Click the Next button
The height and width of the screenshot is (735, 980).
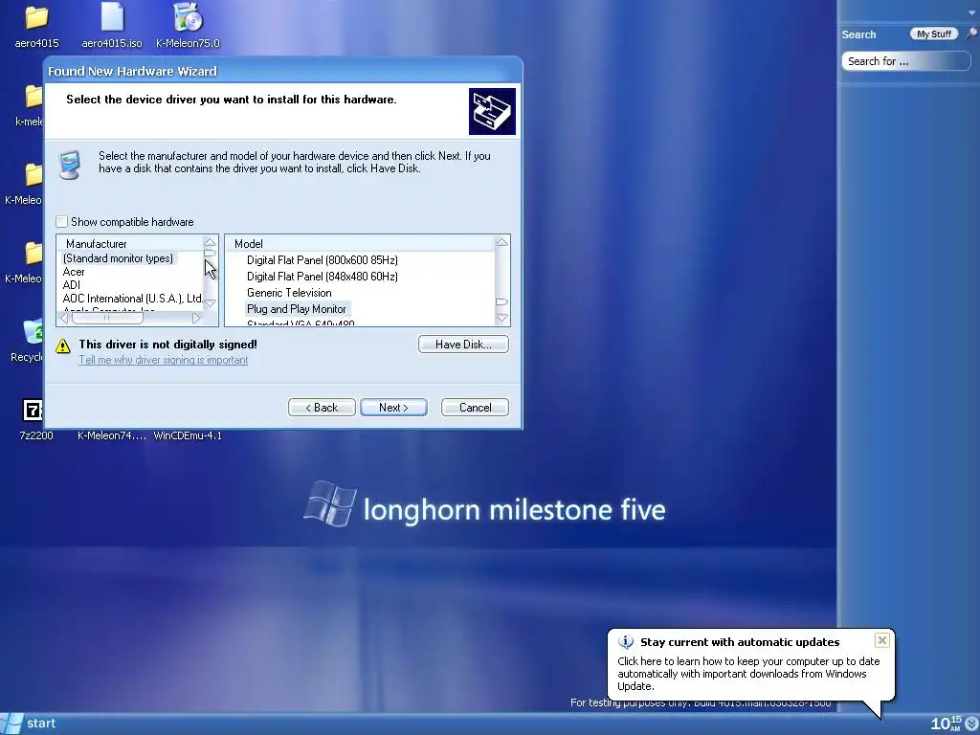click(x=393, y=408)
